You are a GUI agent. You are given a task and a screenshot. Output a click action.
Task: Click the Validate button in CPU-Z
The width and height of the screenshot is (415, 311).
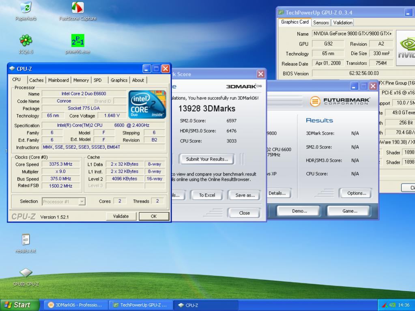(x=121, y=216)
